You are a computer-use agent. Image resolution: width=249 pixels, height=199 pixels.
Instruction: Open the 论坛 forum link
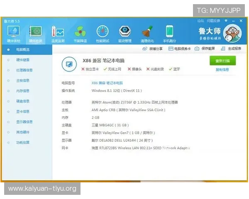(x=200, y=21)
